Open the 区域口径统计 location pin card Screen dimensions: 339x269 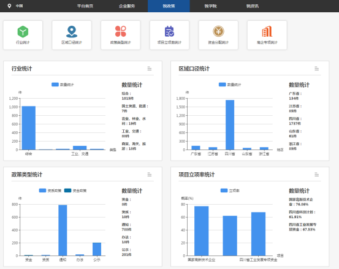(x=72, y=35)
